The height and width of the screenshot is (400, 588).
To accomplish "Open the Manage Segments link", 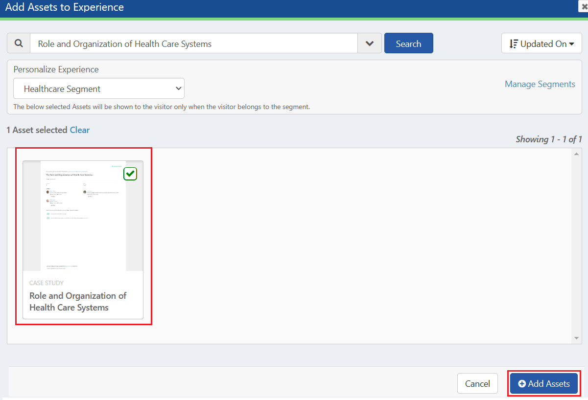I will click(540, 84).
